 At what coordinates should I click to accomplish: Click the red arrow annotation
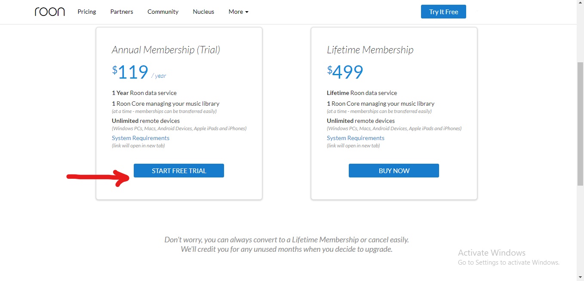click(98, 177)
